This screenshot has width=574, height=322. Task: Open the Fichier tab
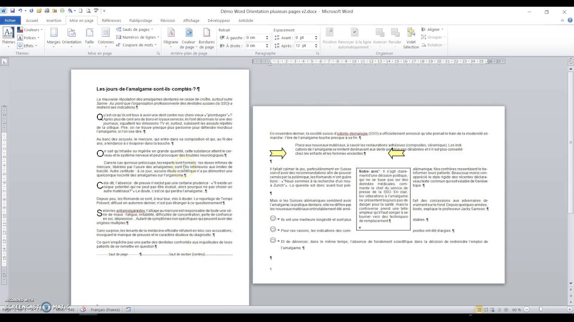coord(10,20)
